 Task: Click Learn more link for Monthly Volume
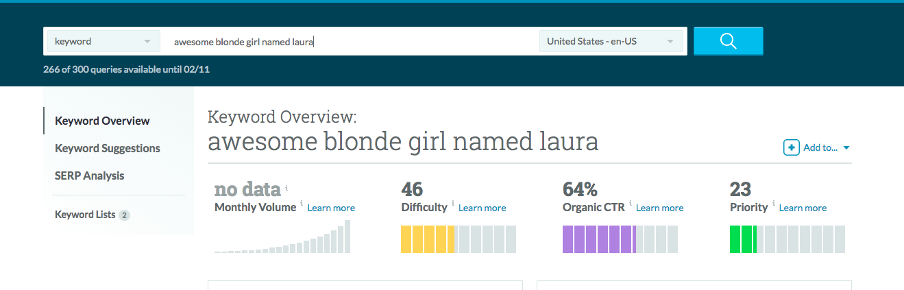coord(331,208)
